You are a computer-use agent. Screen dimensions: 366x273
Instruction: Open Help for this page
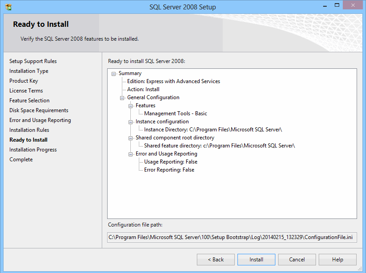(337, 260)
